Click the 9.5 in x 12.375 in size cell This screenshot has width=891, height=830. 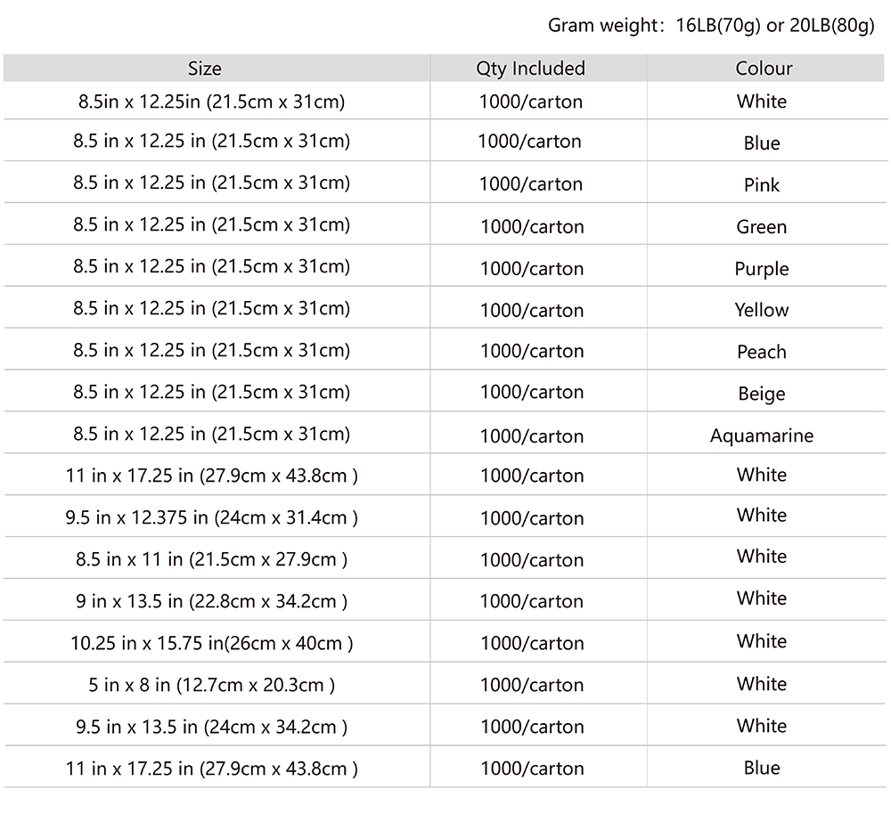pyautogui.click(x=212, y=517)
